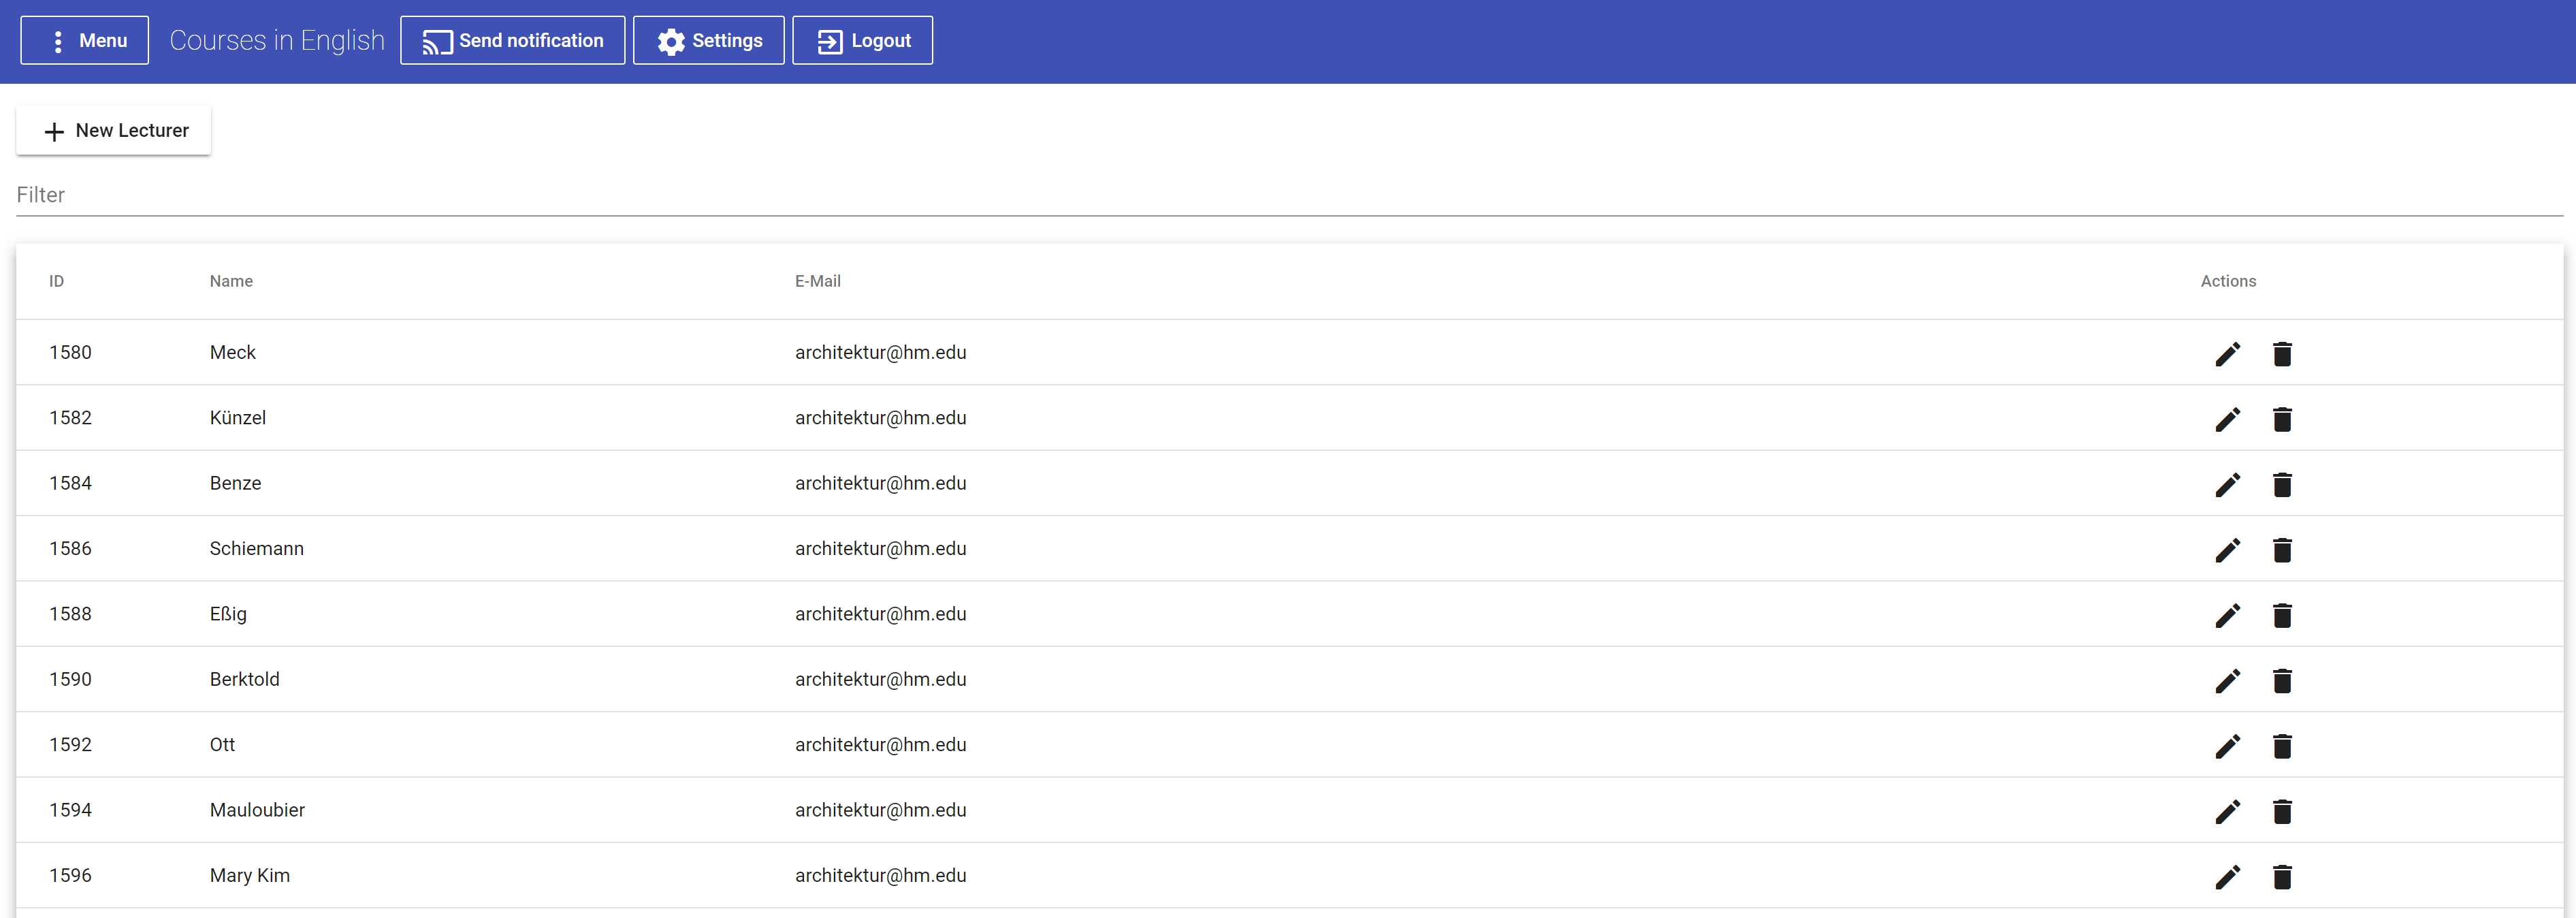Delete lecturer Meck with trash icon

[x=2281, y=354]
